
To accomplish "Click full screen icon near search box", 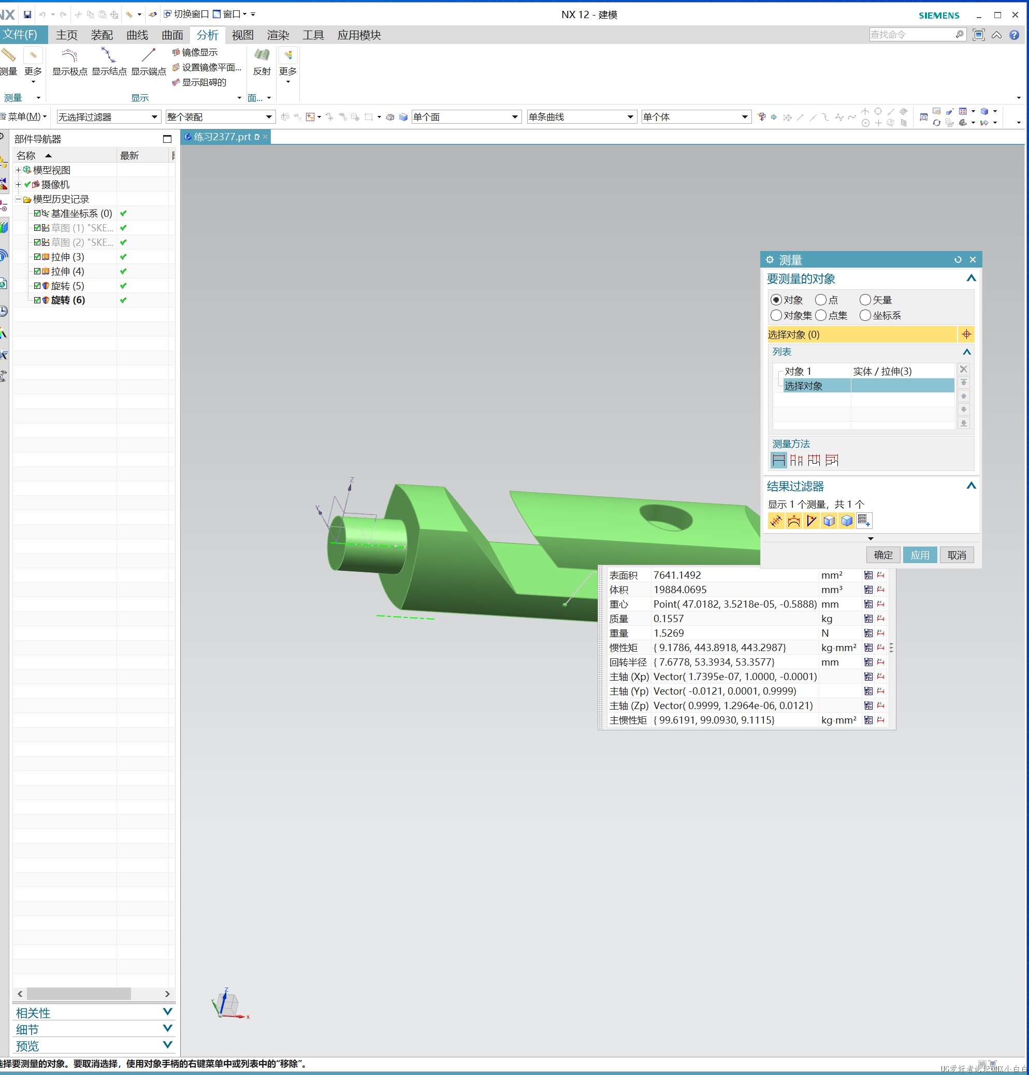I will (979, 35).
